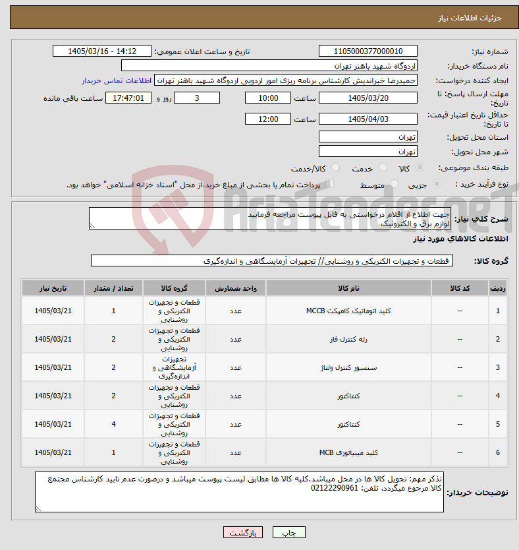
Task: Click the کد کالا column header
Action: tap(460, 288)
